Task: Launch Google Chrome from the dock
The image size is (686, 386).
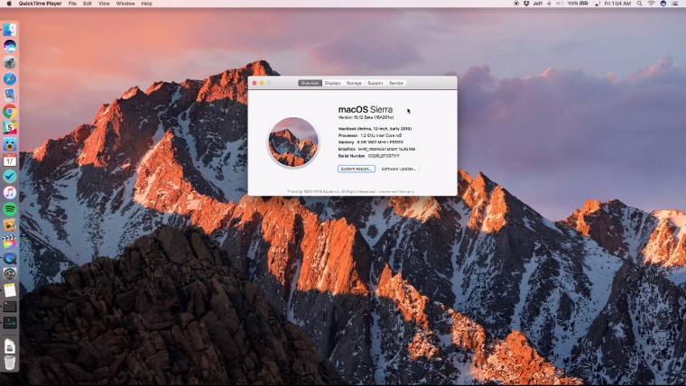Action: pos(10,111)
